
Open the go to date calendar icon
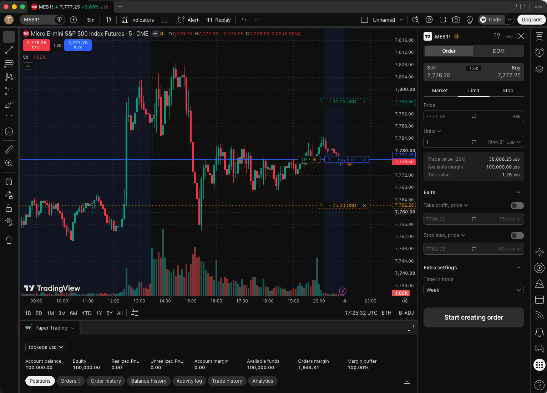[x=135, y=313]
